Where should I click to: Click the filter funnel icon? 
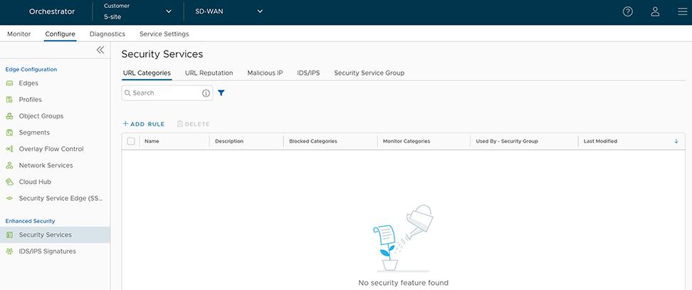pos(221,93)
